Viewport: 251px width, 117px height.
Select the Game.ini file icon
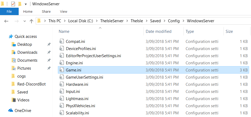[62, 70]
